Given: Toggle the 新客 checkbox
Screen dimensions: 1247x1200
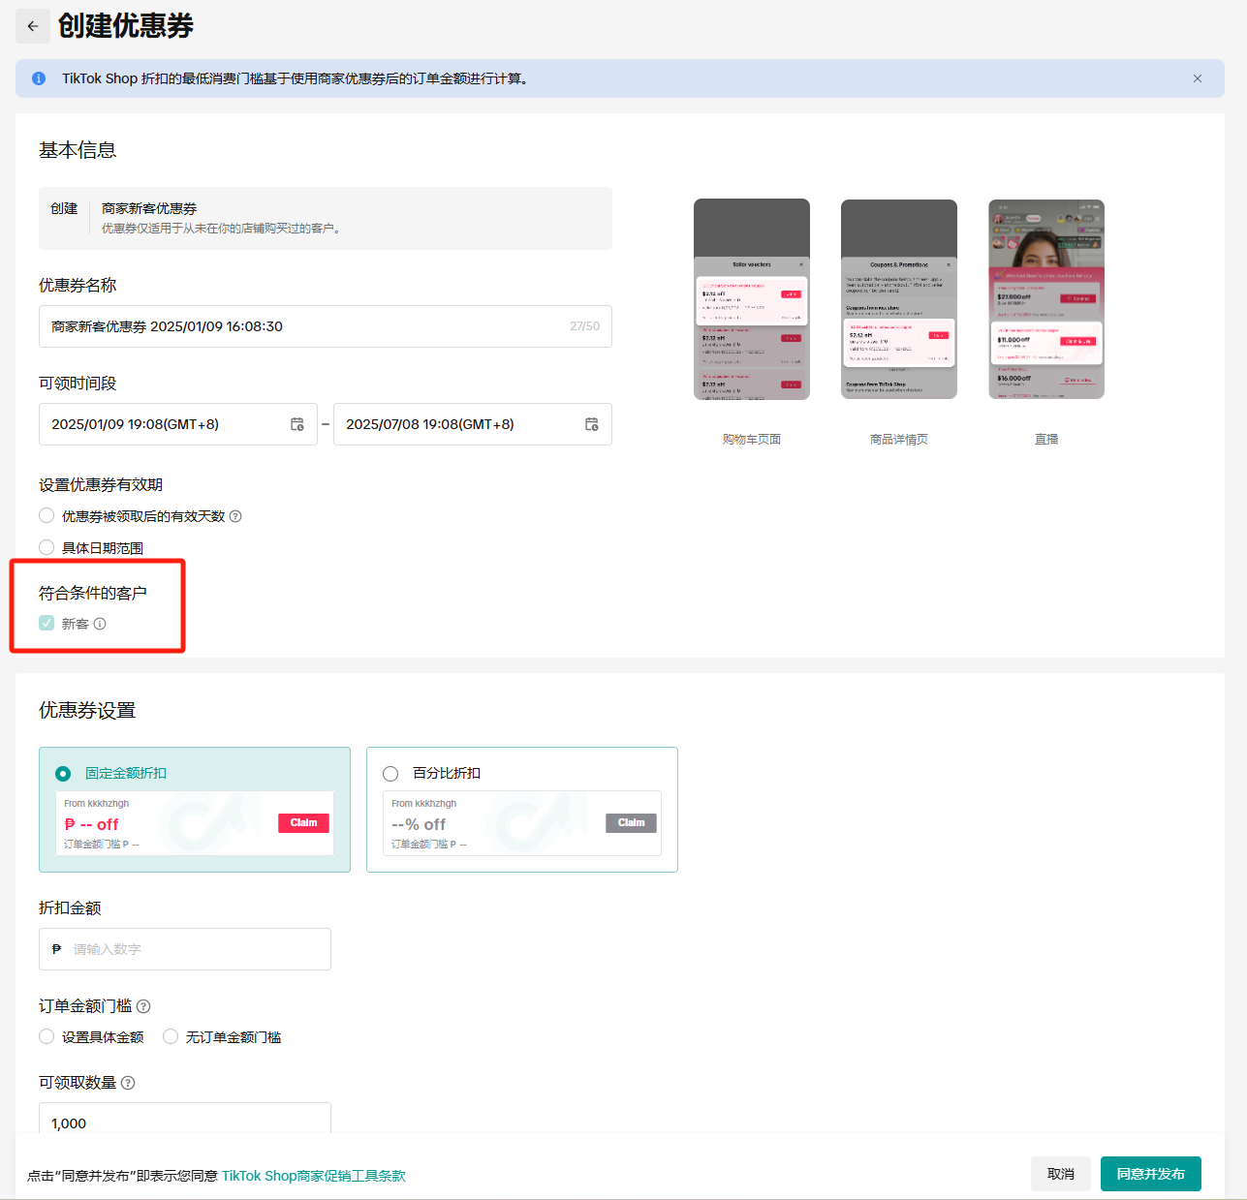Looking at the screenshot, I should click(x=47, y=623).
